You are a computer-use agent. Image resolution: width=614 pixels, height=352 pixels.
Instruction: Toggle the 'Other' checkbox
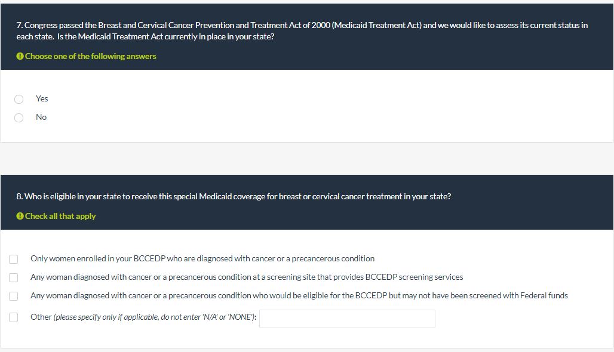coord(13,317)
